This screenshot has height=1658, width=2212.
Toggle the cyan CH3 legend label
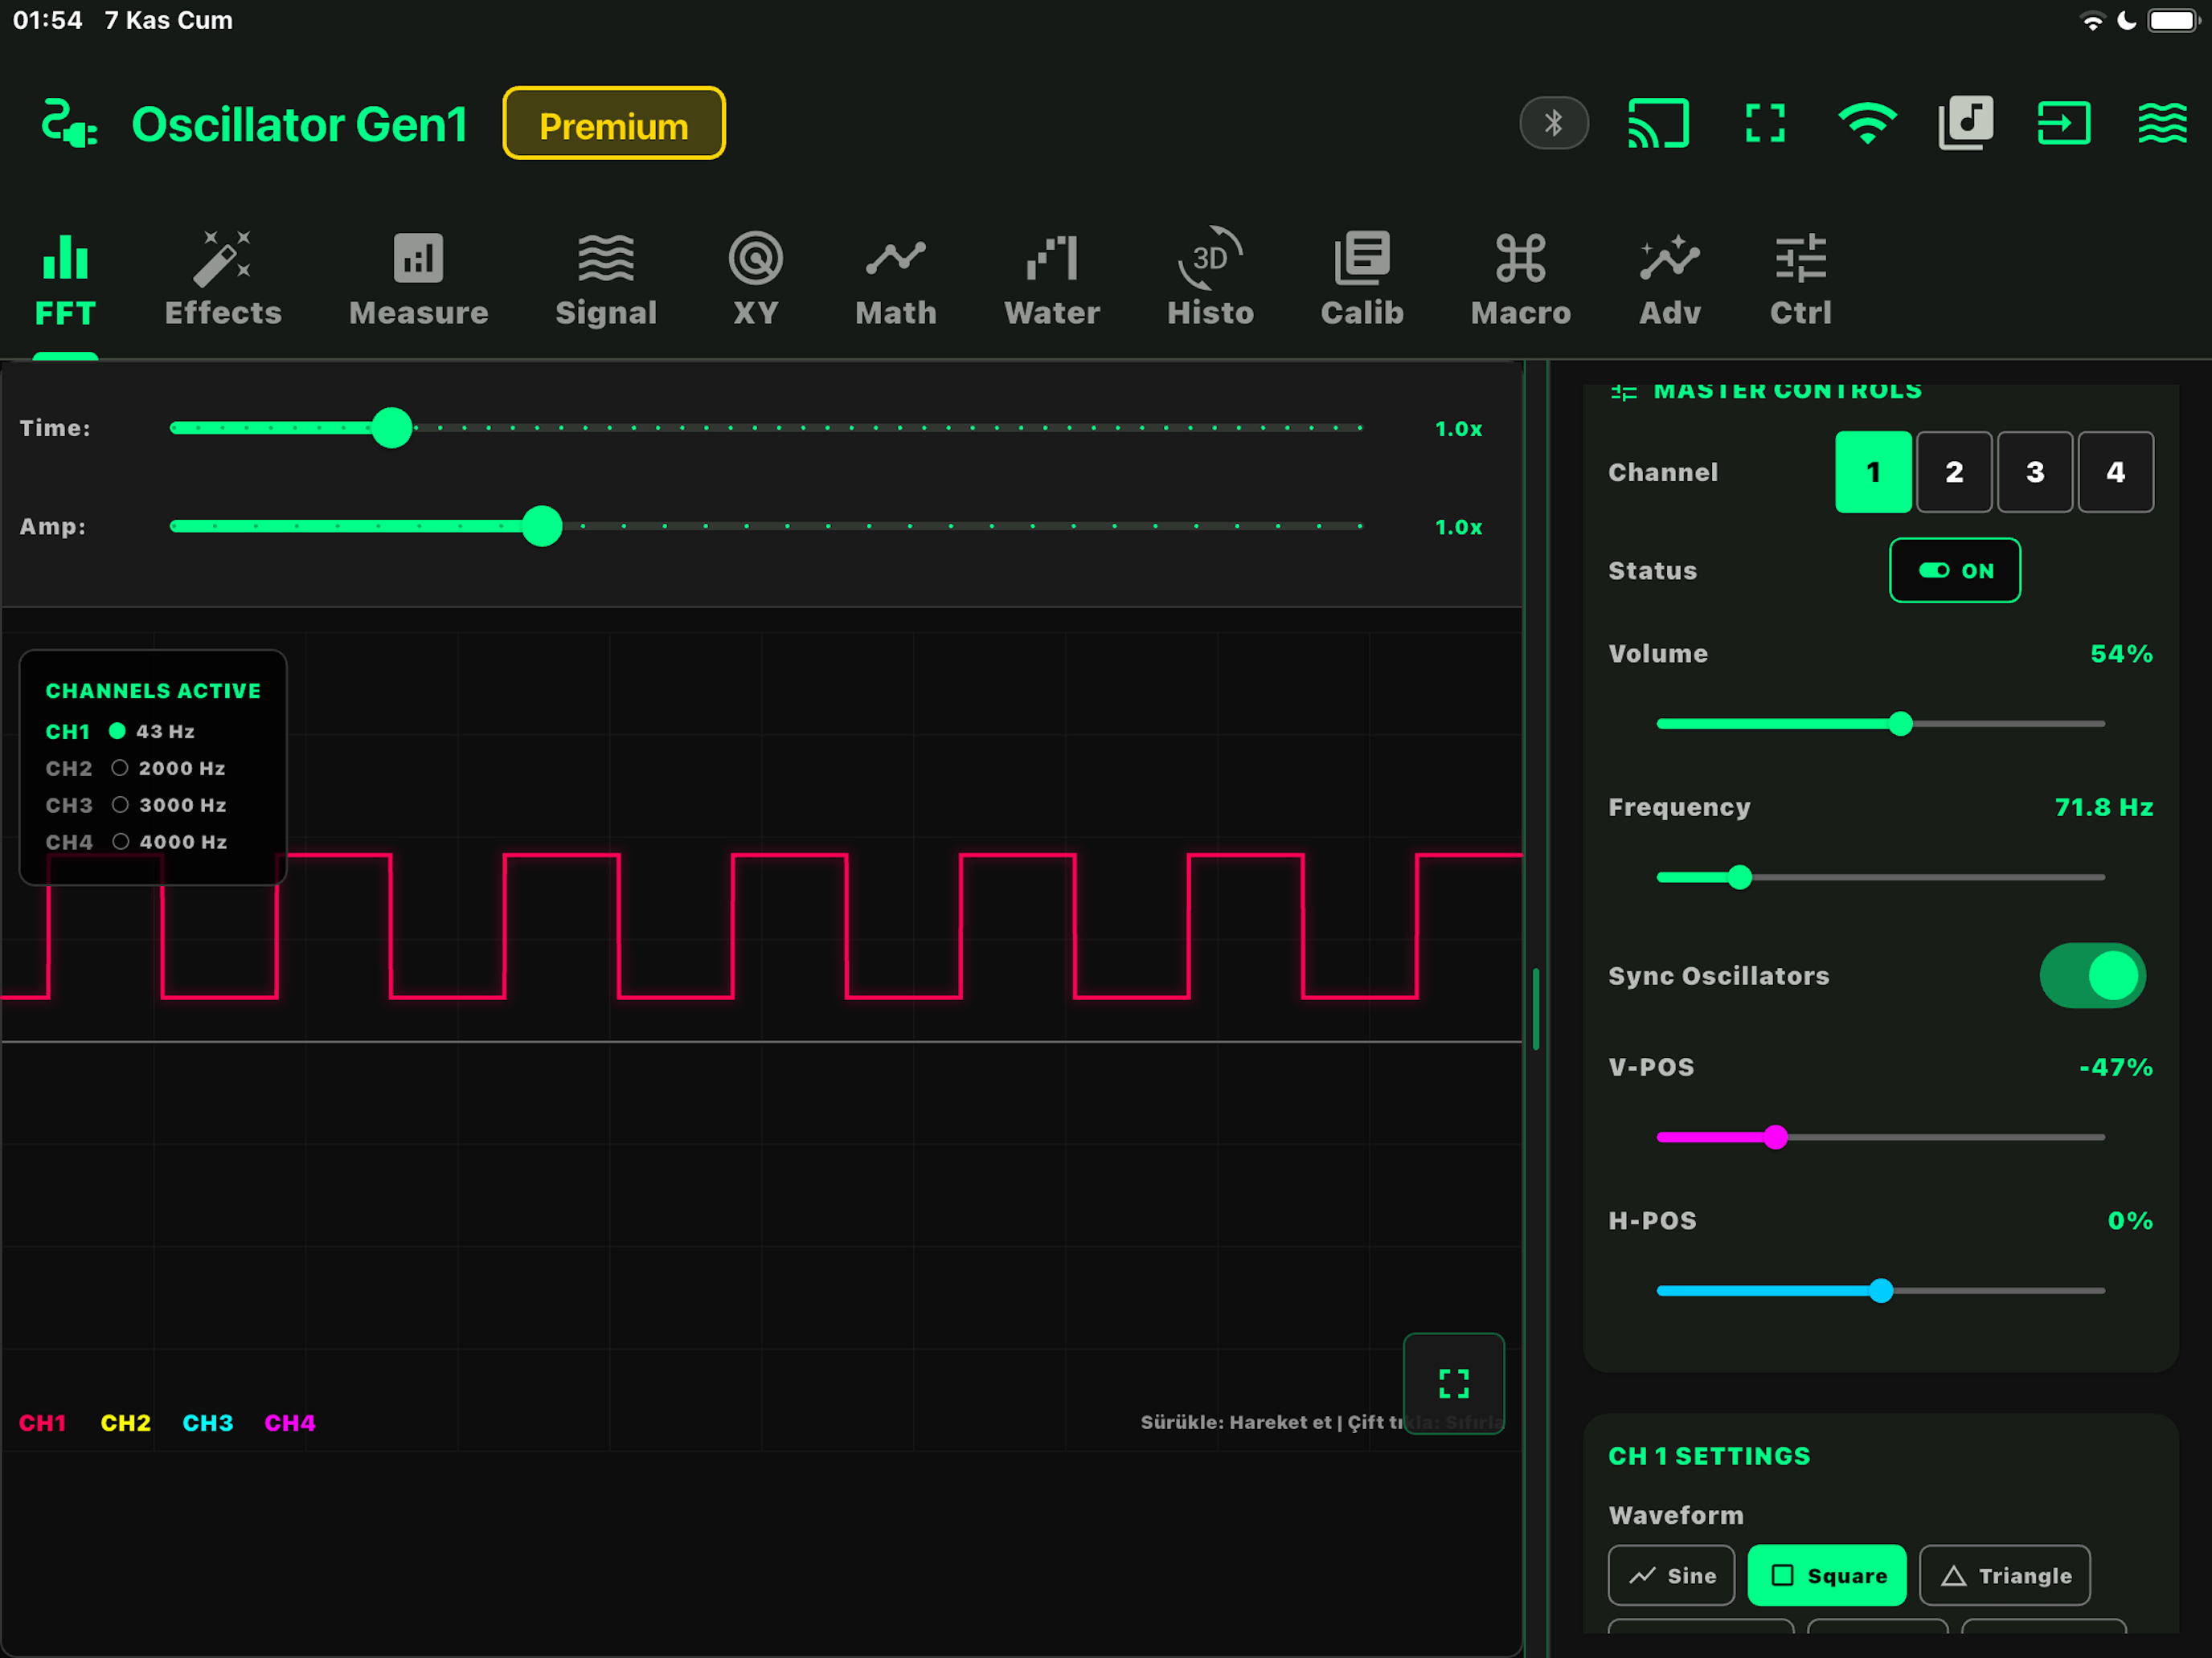click(x=208, y=1422)
